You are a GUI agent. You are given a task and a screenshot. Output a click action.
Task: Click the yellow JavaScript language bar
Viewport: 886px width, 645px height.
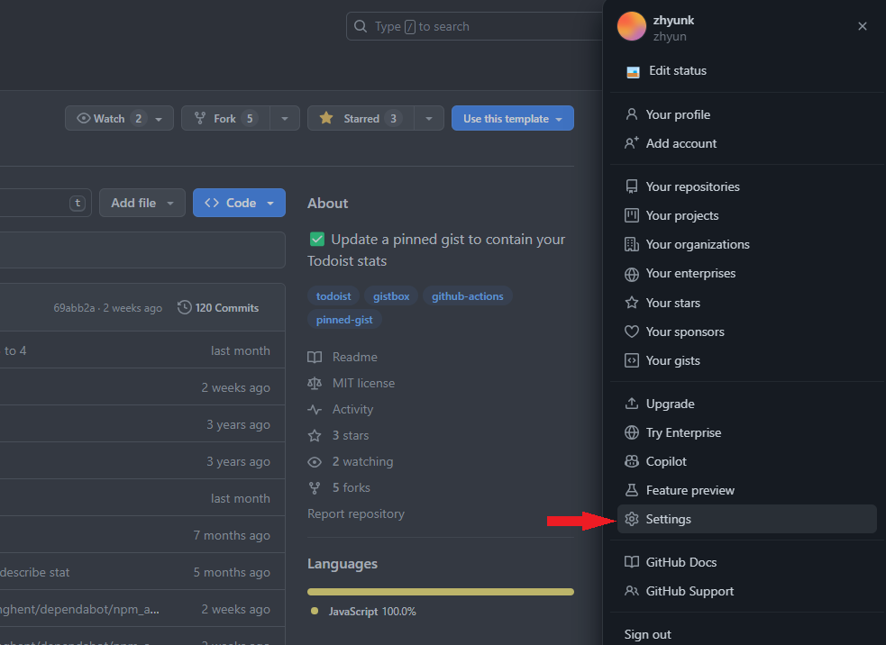(441, 592)
